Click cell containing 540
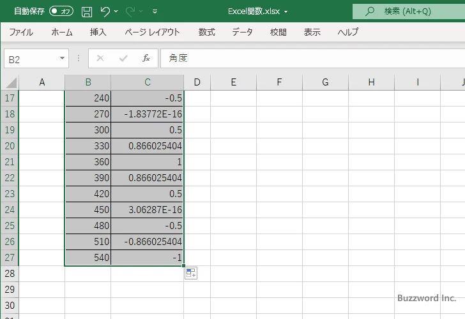The width and height of the screenshot is (465, 319). point(88,258)
